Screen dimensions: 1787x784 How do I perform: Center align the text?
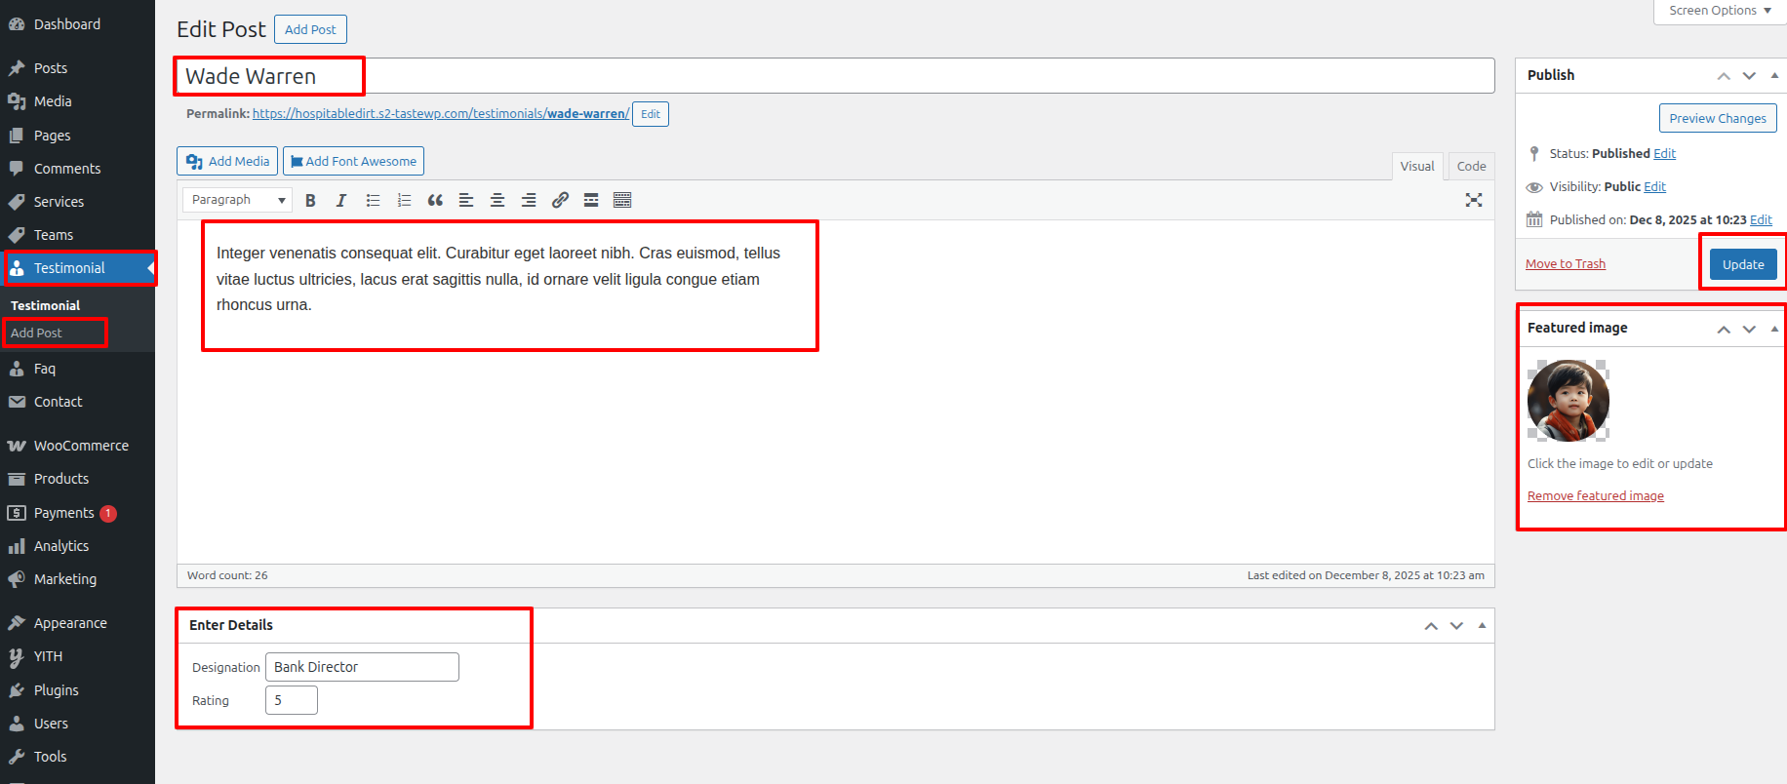point(497,200)
